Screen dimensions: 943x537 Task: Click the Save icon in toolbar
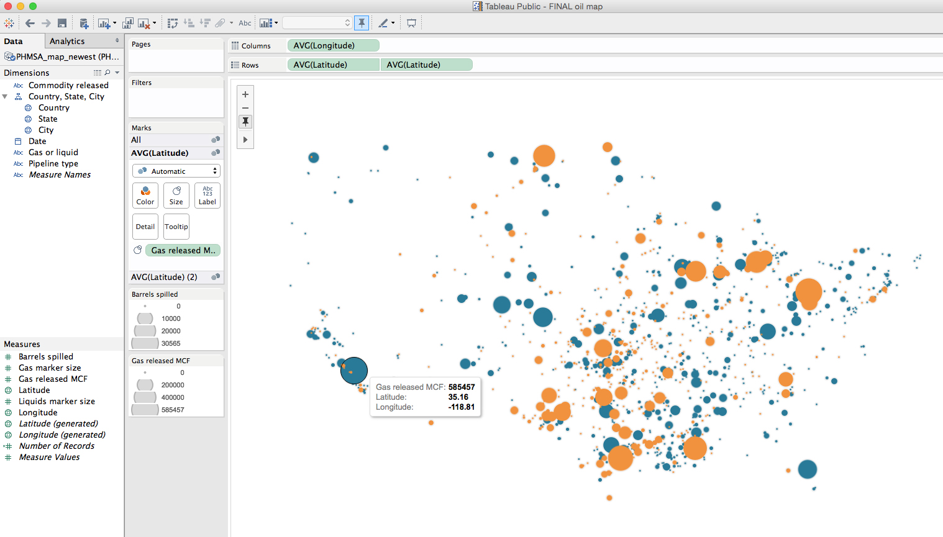(x=62, y=23)
